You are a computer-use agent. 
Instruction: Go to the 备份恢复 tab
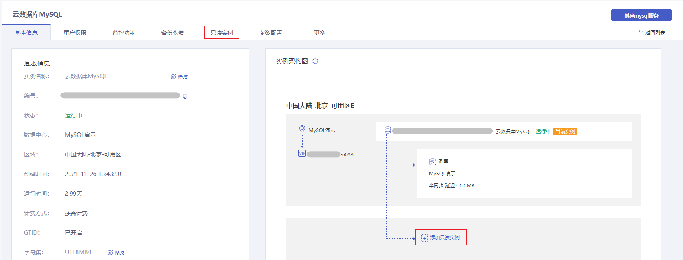point(173,33)
